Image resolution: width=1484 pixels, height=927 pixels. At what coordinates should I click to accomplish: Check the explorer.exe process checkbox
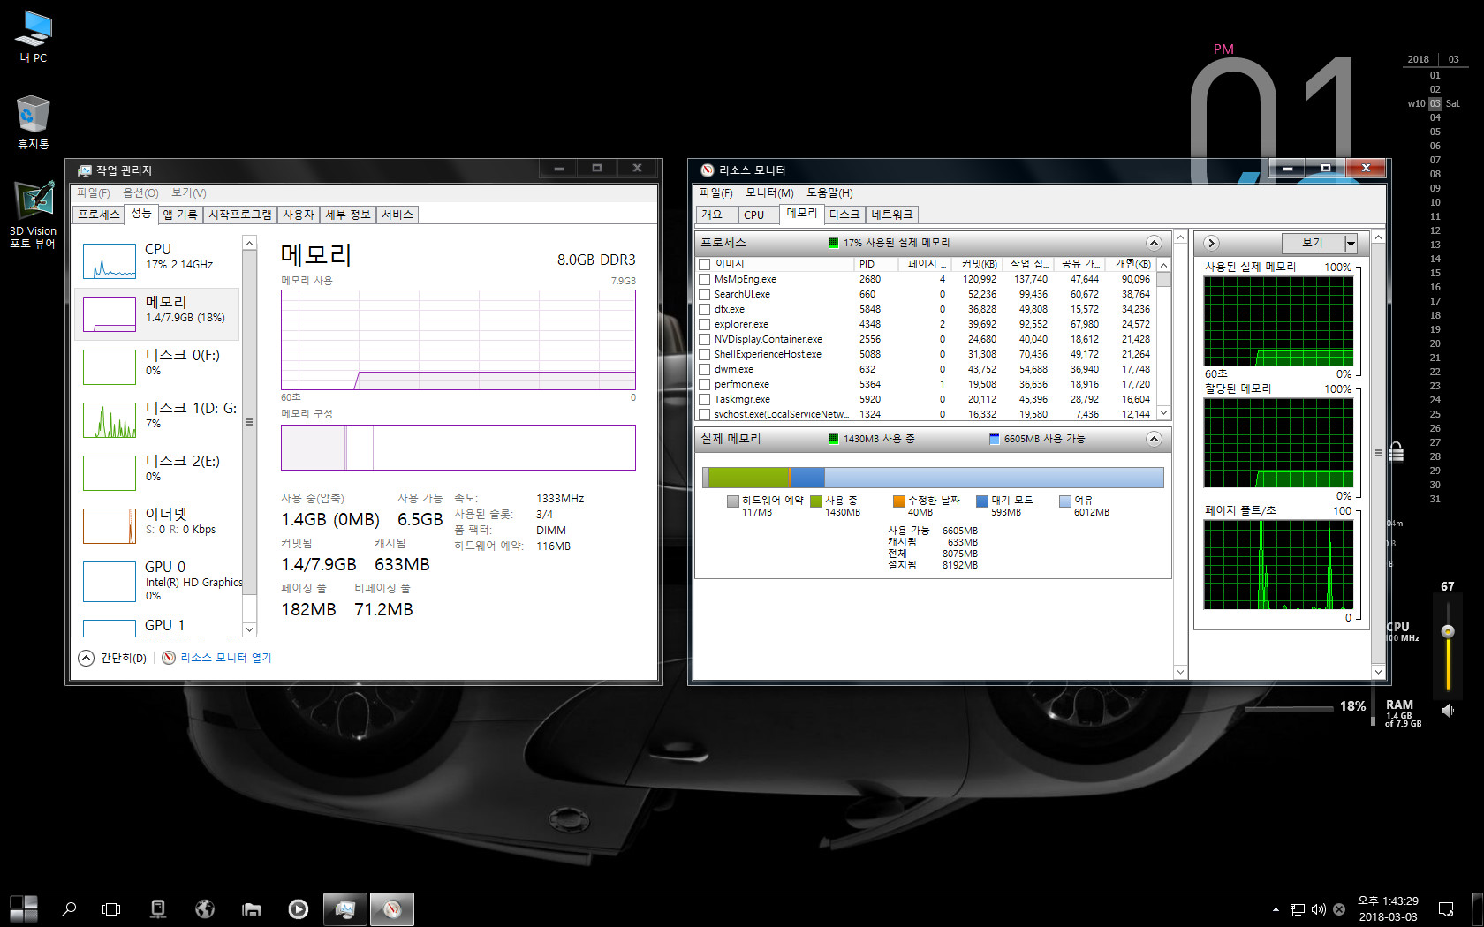tap(704, 324)
